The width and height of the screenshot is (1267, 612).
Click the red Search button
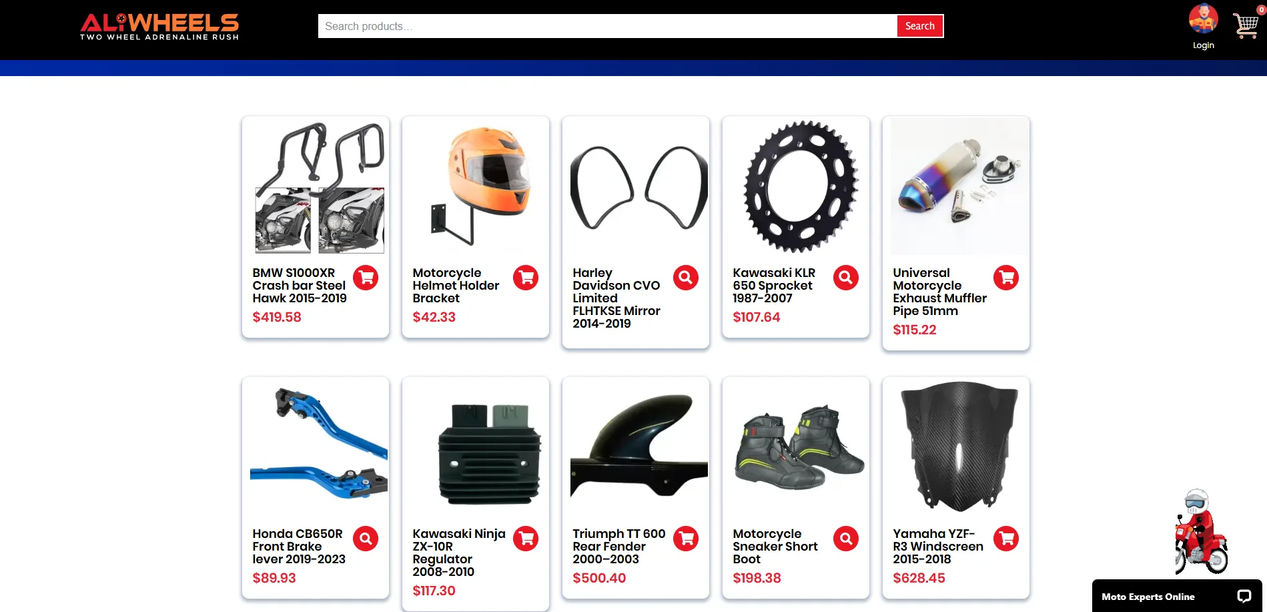[x=920, y=26]
